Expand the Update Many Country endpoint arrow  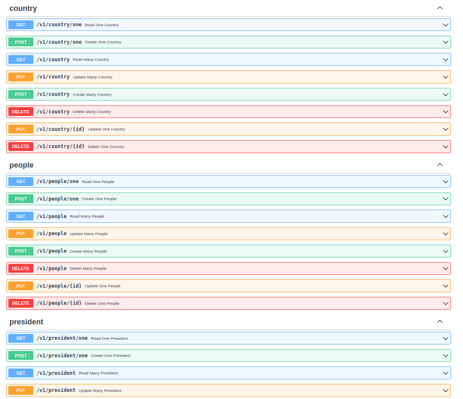pyautogui.click(x=445, y=77)
